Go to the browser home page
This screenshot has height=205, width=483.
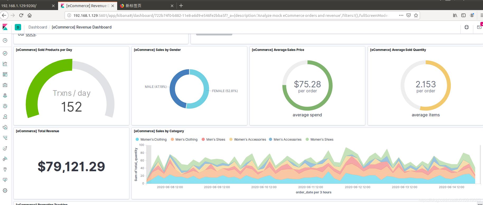point(30,15)
